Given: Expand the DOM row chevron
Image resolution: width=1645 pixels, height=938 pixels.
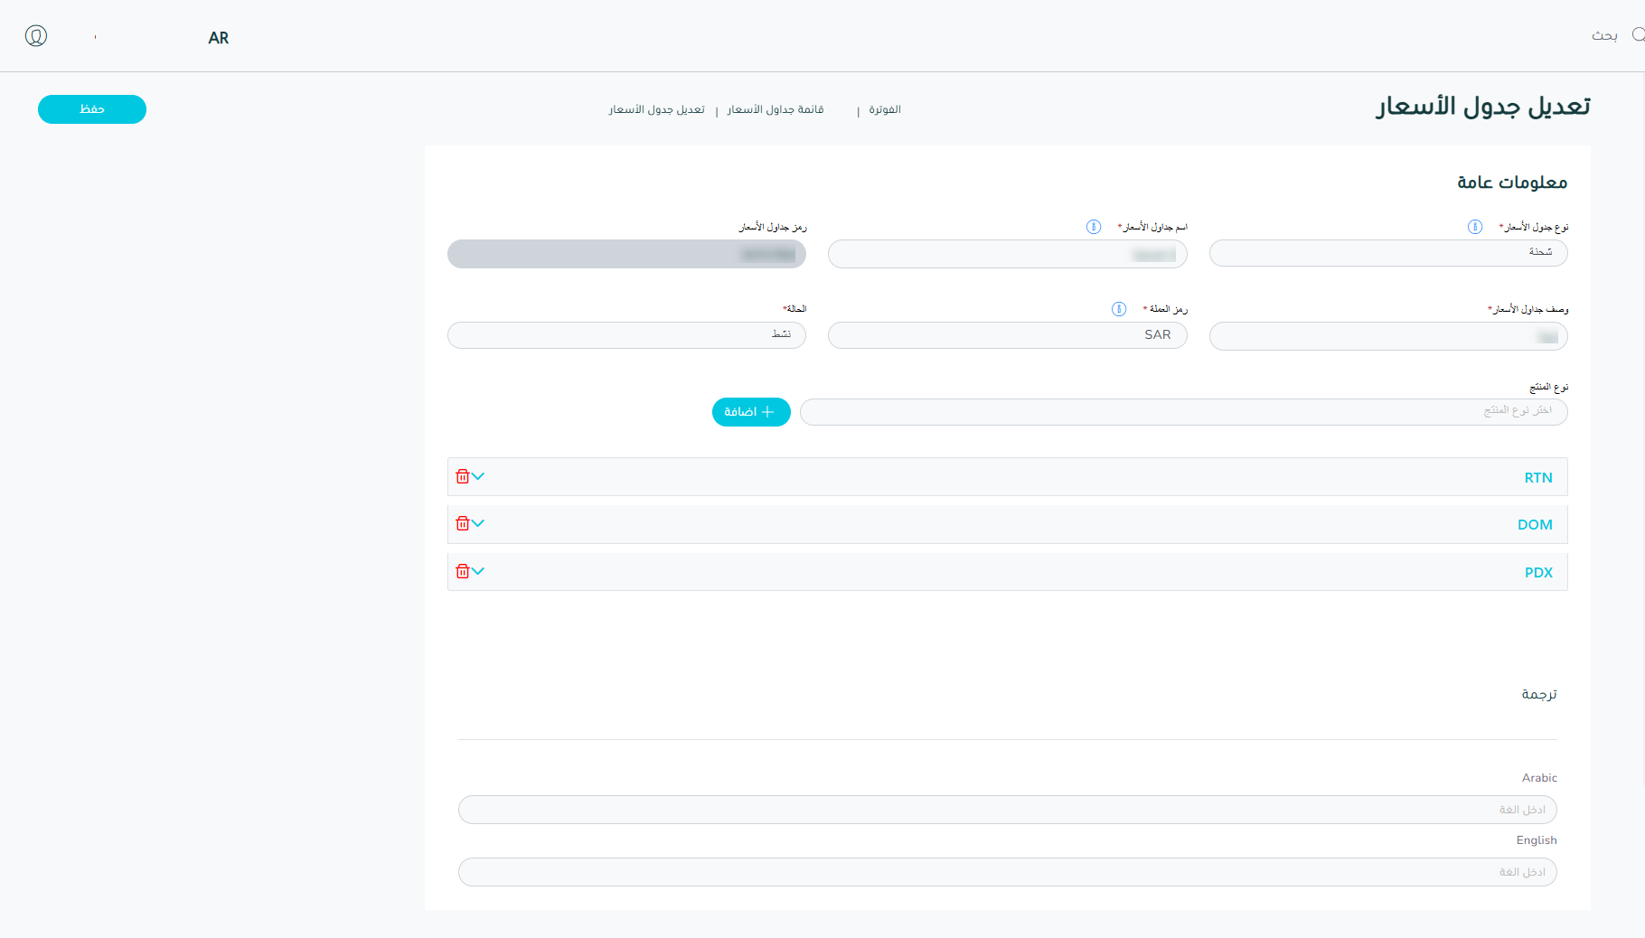Looking at the screenshot, I should [478, 523].
